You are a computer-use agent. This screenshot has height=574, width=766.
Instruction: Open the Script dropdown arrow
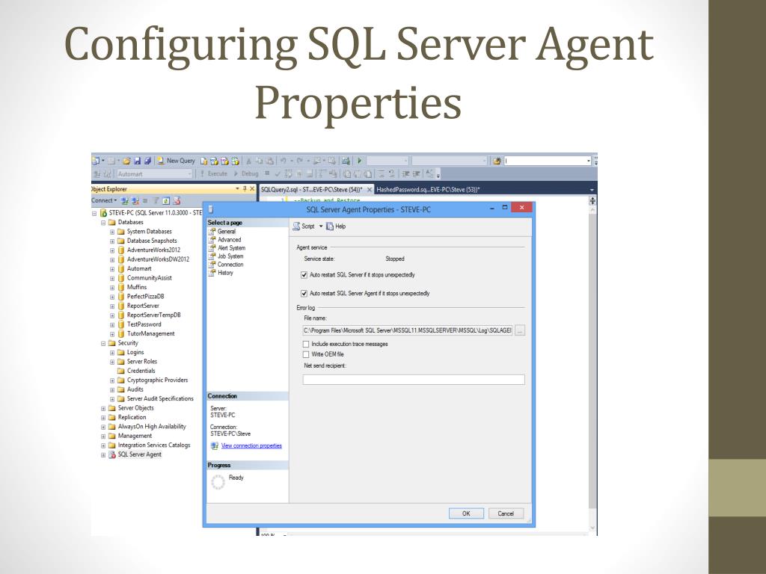pos(321,226)
